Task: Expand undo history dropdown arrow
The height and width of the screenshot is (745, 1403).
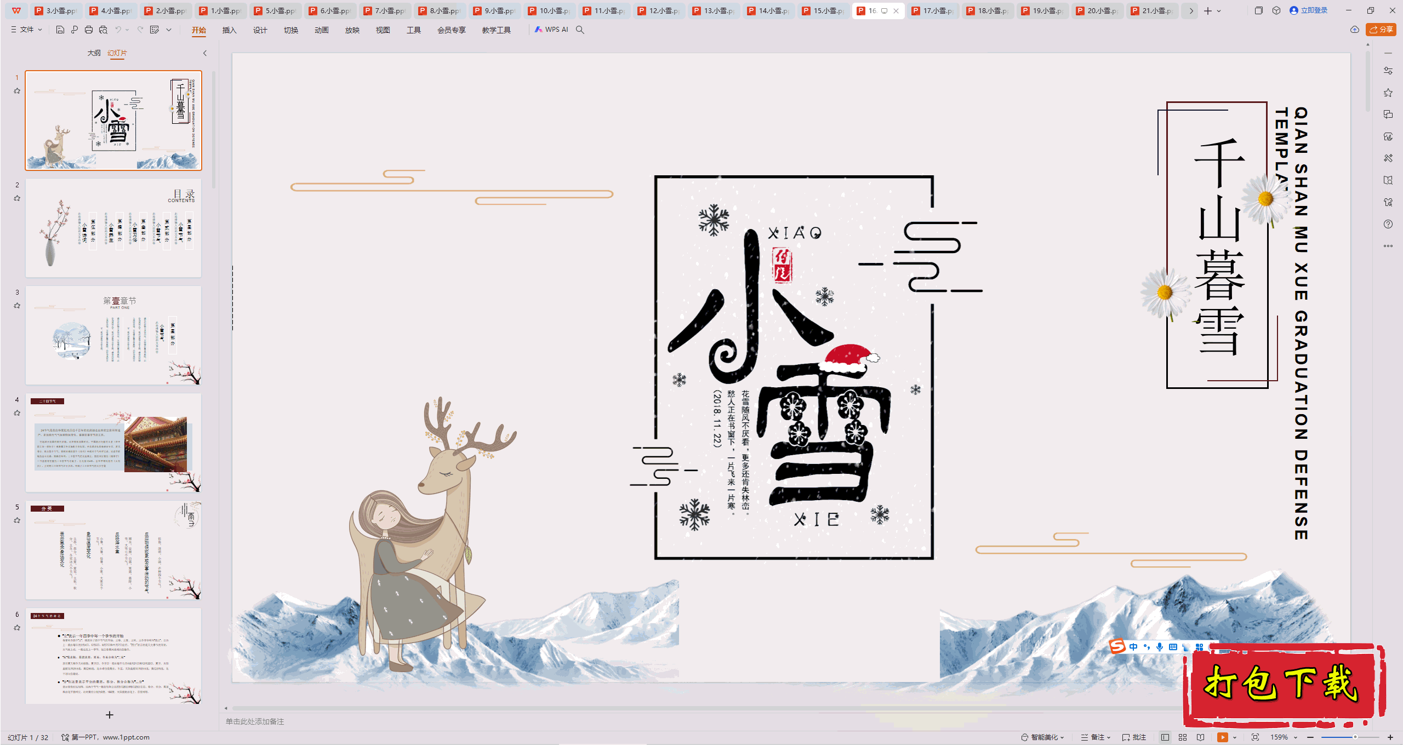Action: coord(127,30)
